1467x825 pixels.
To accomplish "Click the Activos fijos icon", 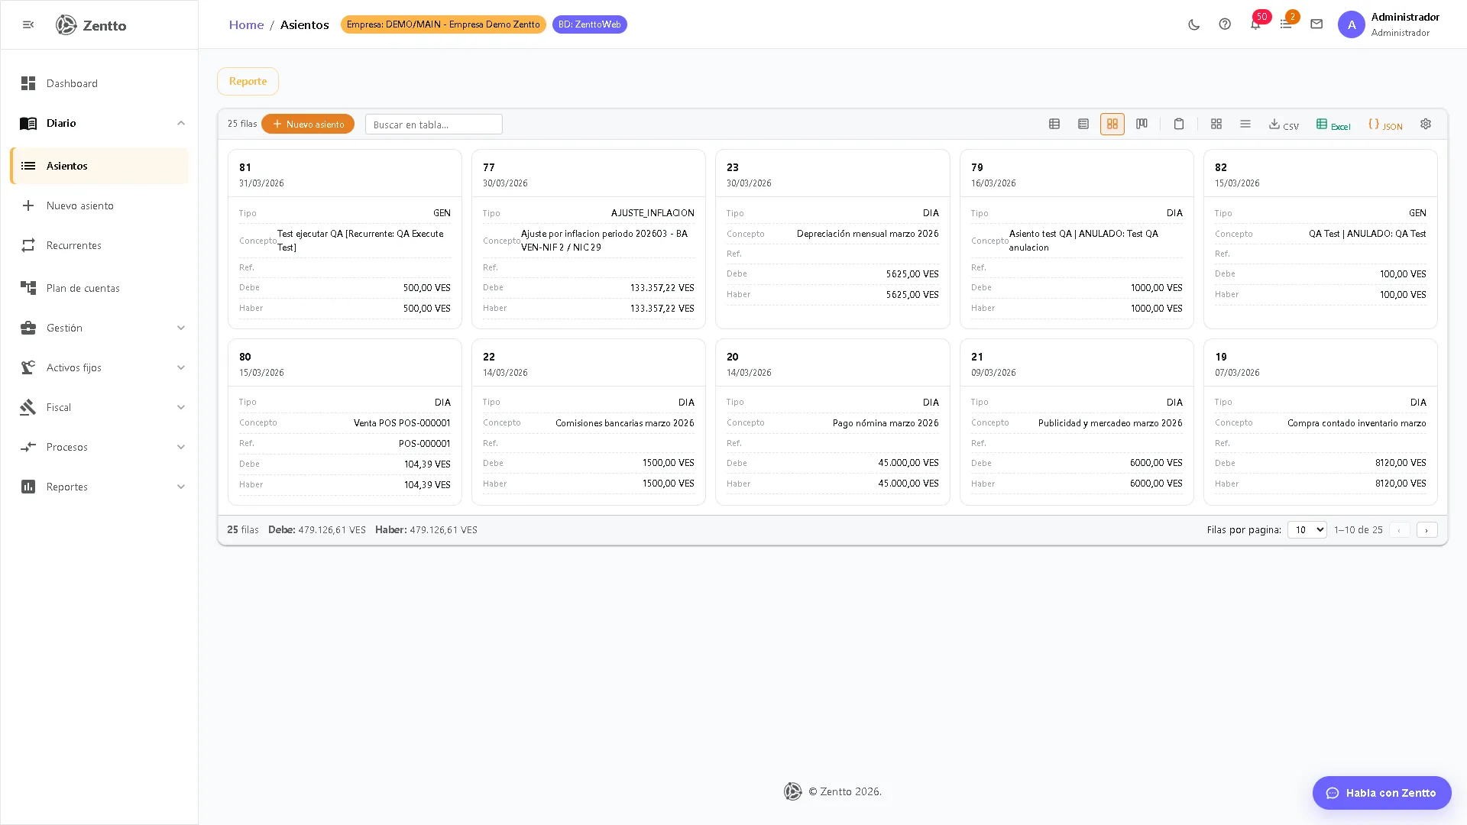I will tap(28, 367).
